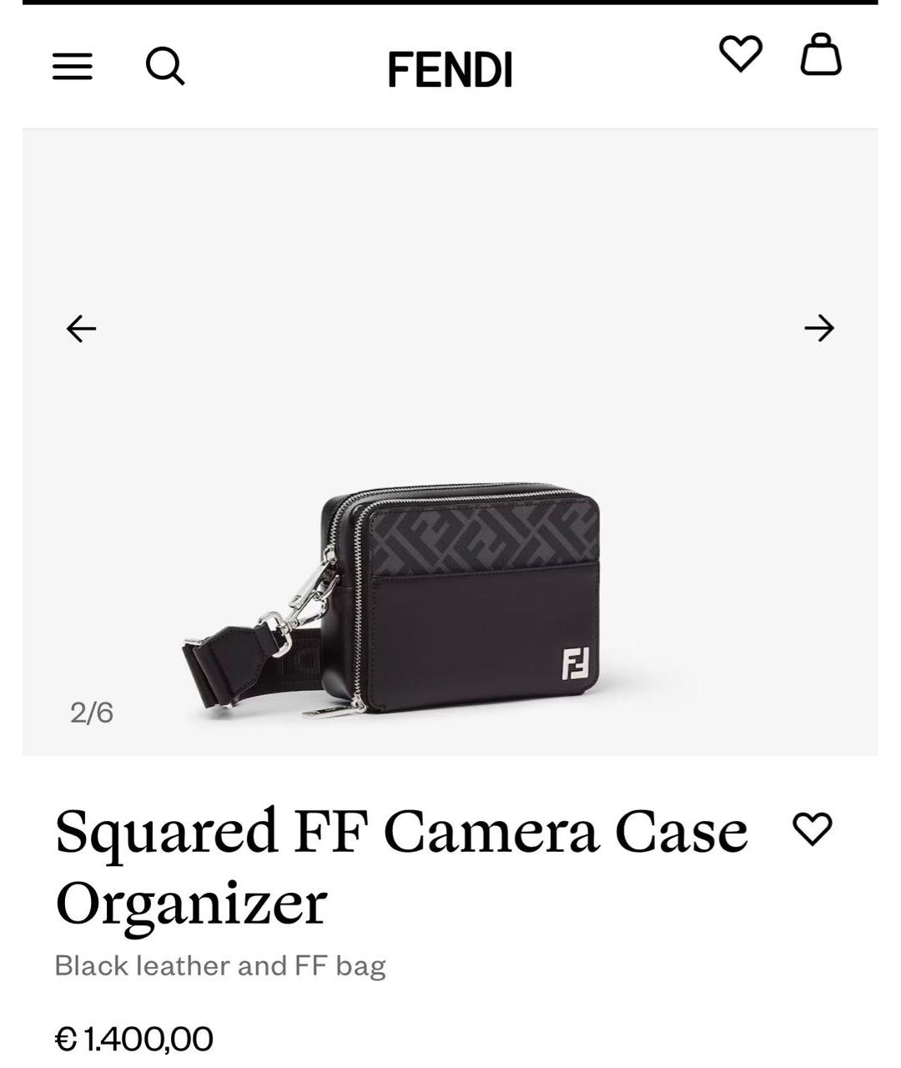Advance to the next product image with right arrow
This screenshot has width=901, height=1068.
(819, 328)
